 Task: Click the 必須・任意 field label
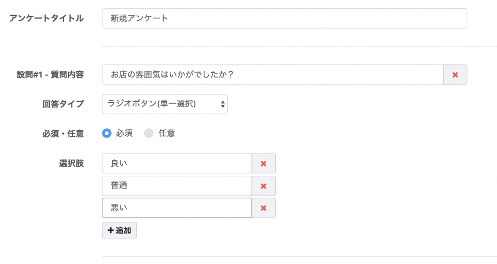pos(63,133)
